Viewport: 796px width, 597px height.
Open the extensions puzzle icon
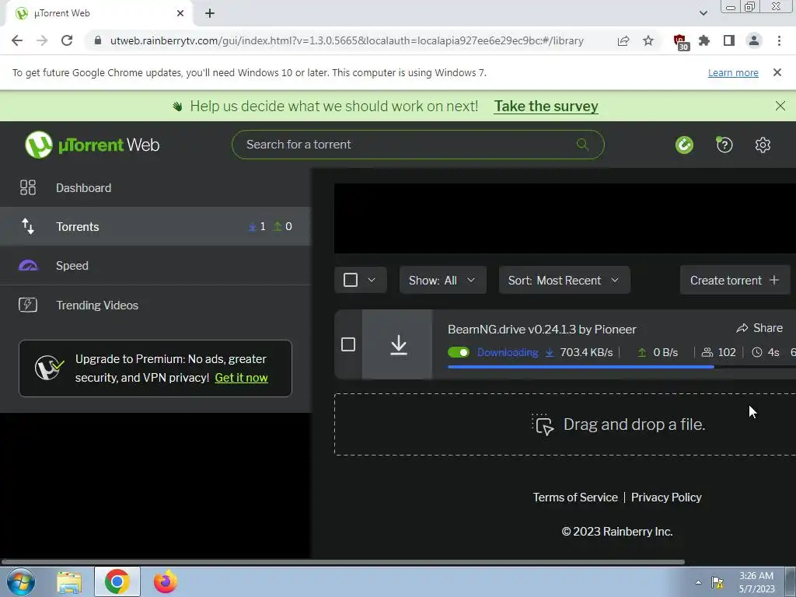(x=704, y=40)
